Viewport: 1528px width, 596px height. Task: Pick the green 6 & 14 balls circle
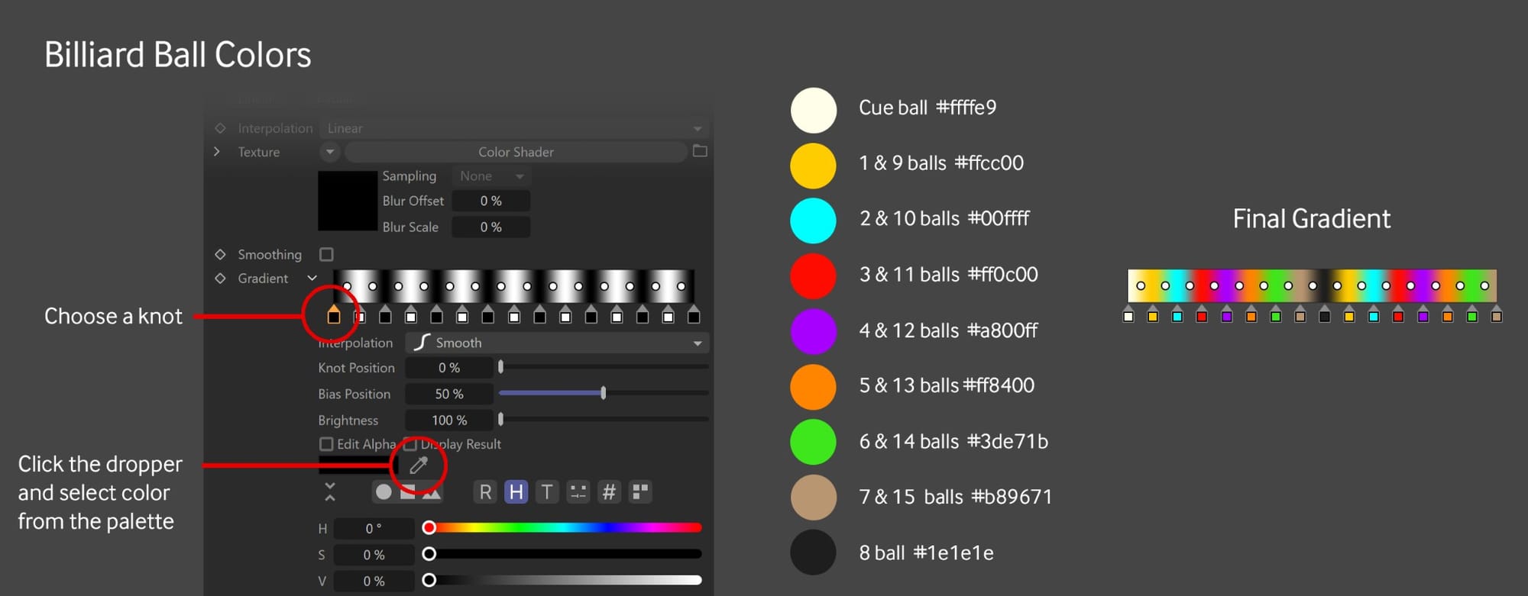(814, 442)
